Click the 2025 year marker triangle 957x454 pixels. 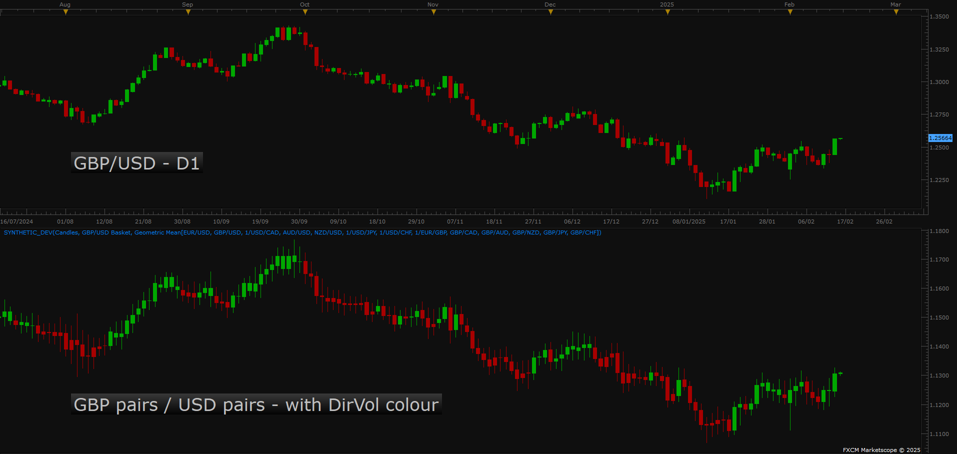[x=667, y=12]
